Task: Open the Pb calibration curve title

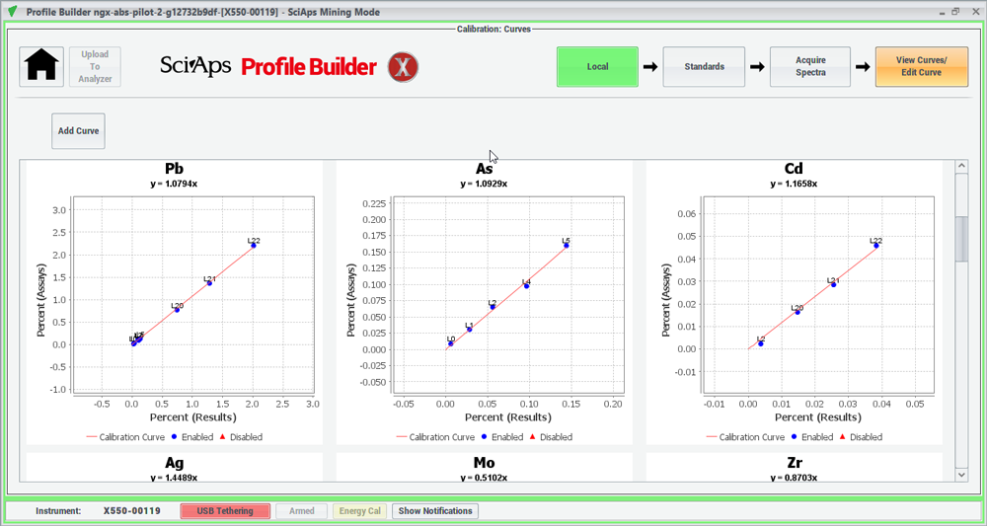Action: point(175,169)
